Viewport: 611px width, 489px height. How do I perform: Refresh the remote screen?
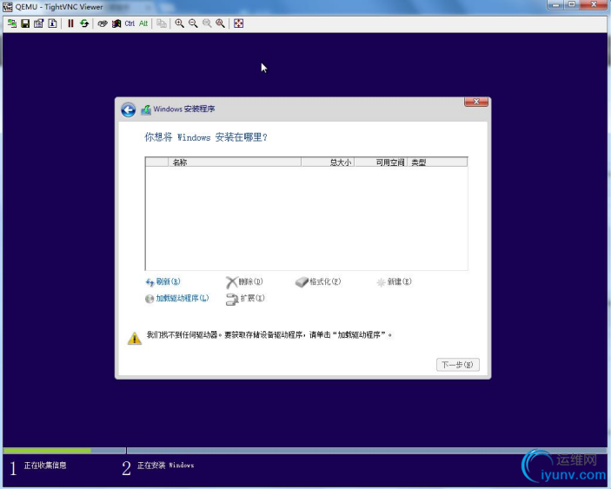pos(84,23)
